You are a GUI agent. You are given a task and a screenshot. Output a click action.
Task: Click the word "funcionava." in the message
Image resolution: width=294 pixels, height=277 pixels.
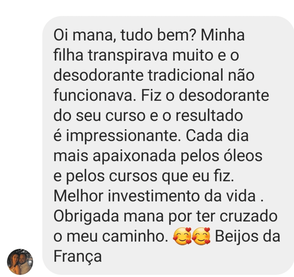pyautogui.click(x=95, y=95)
